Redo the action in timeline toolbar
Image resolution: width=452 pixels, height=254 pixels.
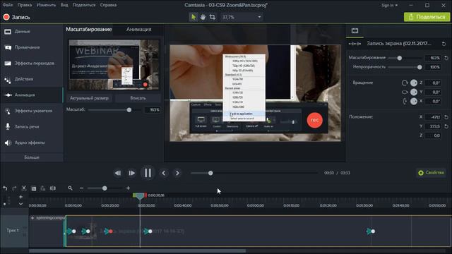click(x=14, y=188)
